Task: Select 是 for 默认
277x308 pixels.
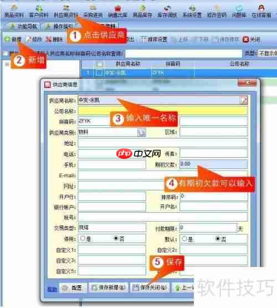Action: [x=187, y=239]
